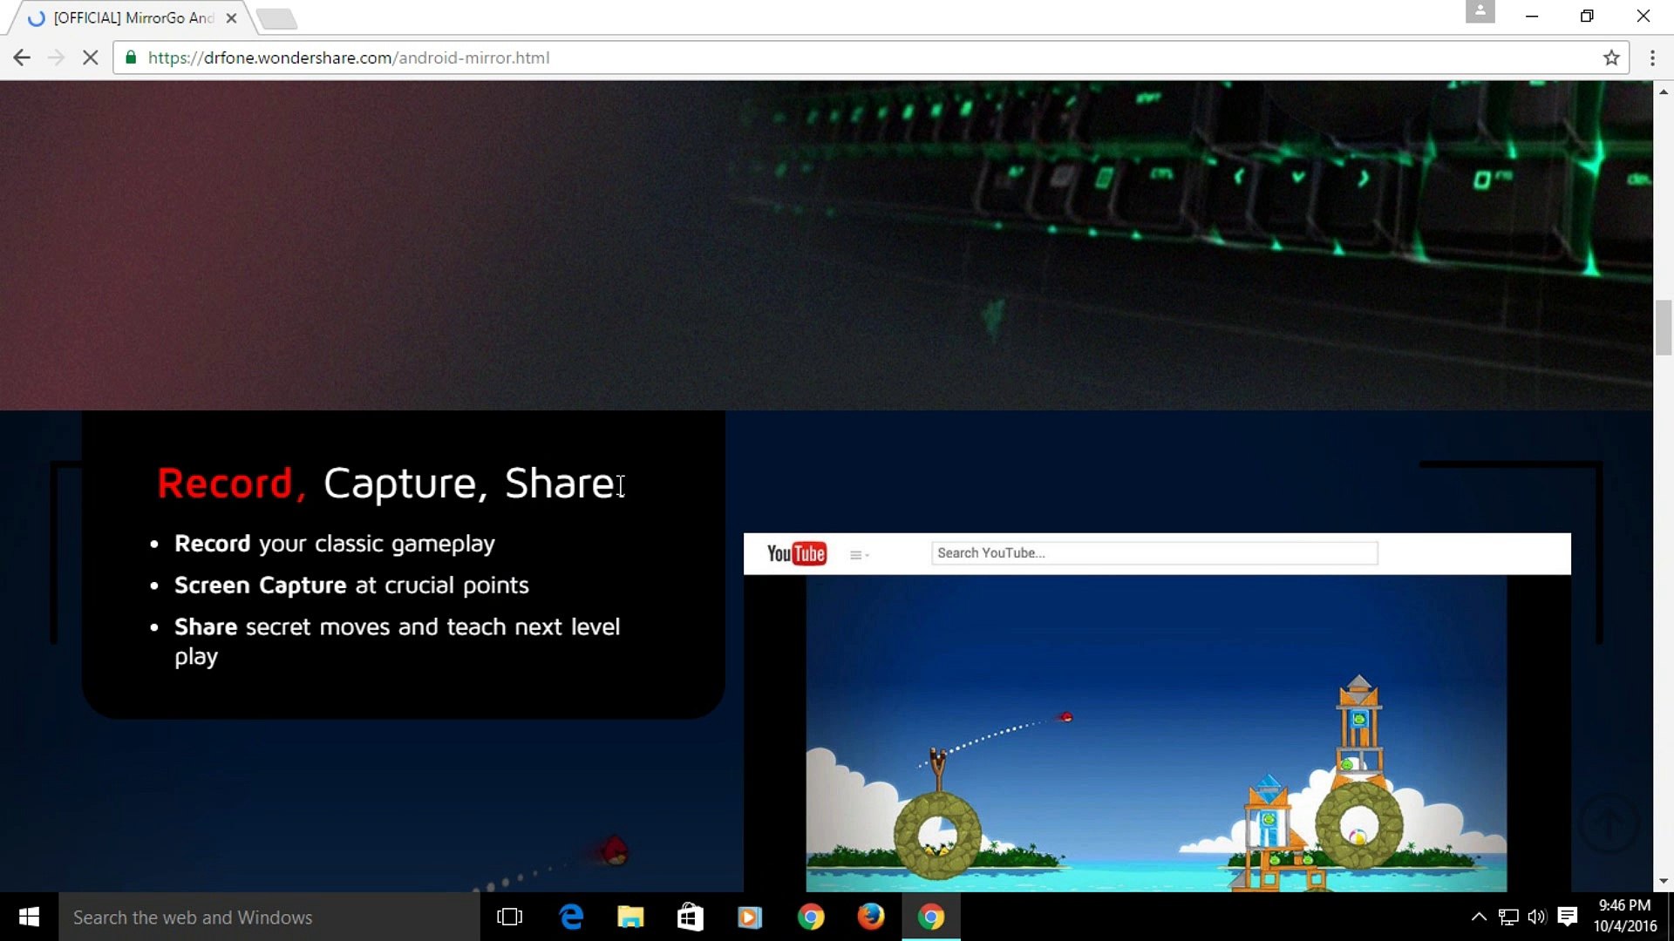The height and width of the screenshot is (941, 1674).
Task: Open YouTube guide menu dropdown
Action: pyautogui.click(x=859, y=555)
